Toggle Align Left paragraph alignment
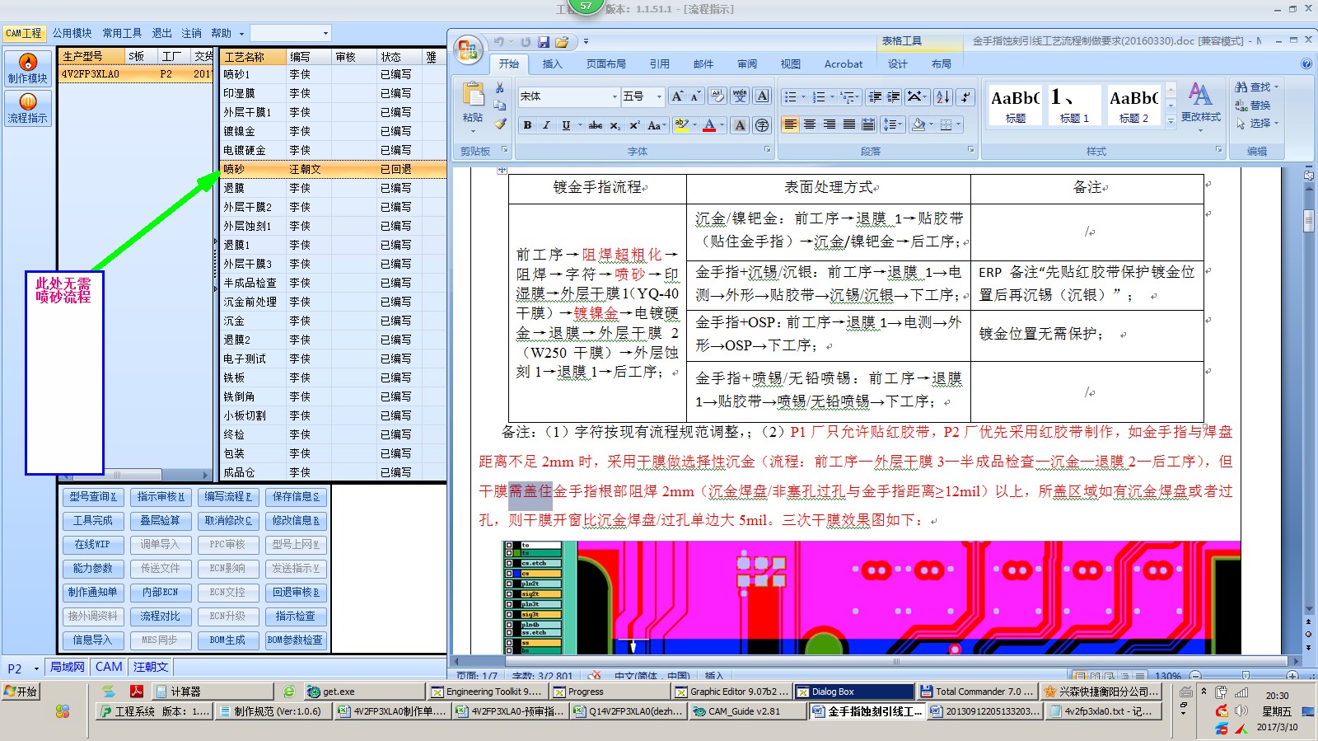The image size is (1318, 741). click(790, 125)
